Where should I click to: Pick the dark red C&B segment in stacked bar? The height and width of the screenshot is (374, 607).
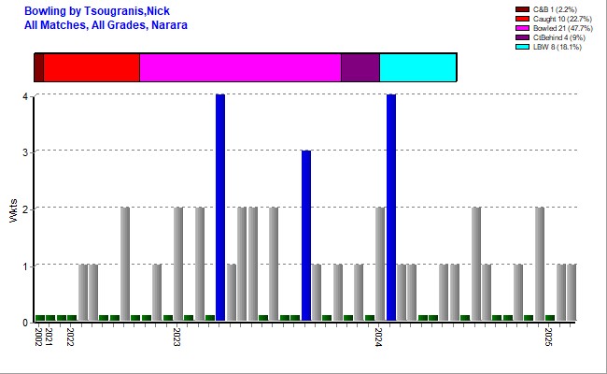pos(38,67)
